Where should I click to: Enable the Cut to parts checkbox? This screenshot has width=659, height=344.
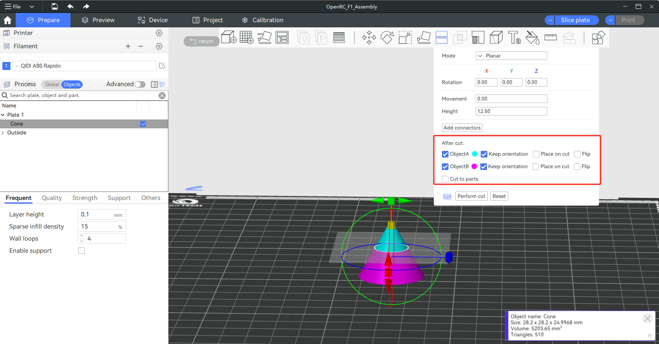(x=445, y=179)
